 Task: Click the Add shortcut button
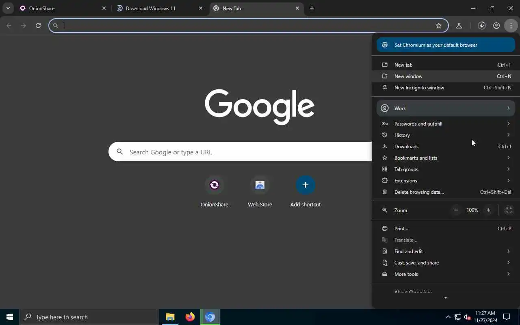[305, 191]
